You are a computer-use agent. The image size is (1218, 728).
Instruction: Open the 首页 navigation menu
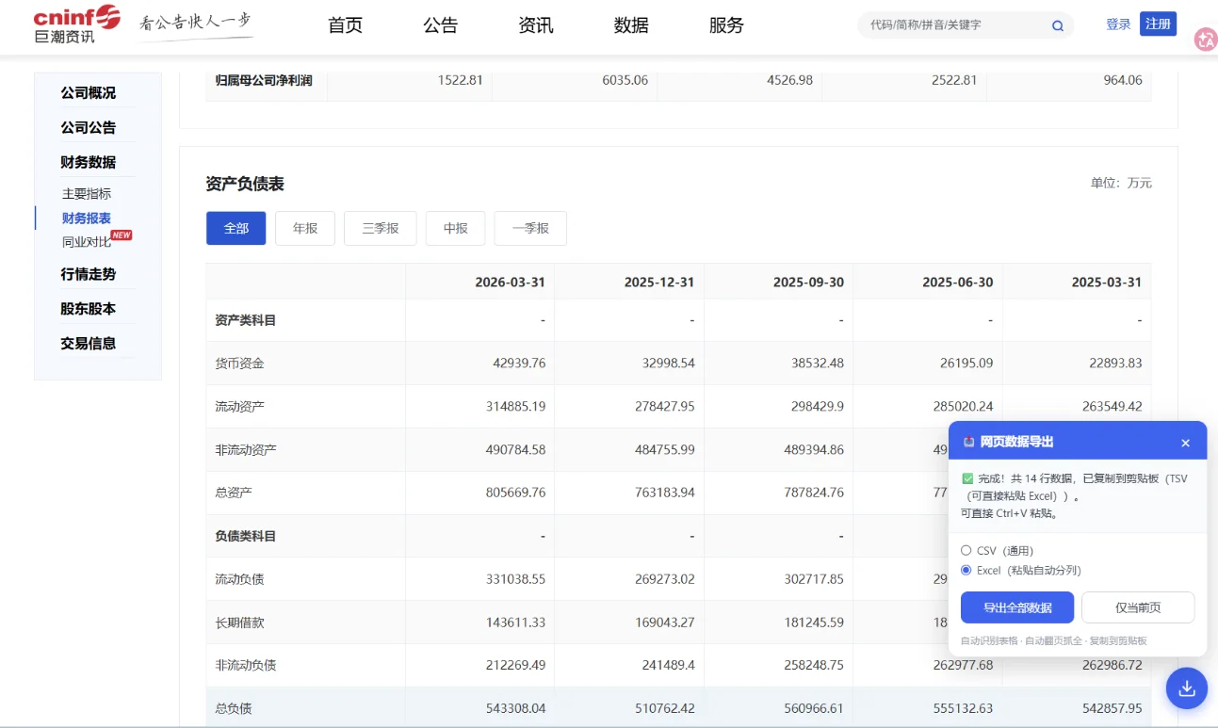(x=345, y=25)
